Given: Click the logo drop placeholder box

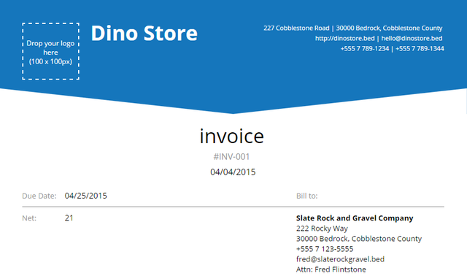Looking at the screenshot, I should click(x=50, y=51).
